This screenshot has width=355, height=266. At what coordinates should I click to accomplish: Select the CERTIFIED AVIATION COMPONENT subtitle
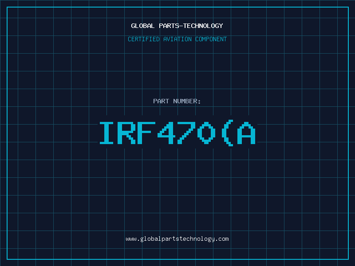(x=177, y=39)
